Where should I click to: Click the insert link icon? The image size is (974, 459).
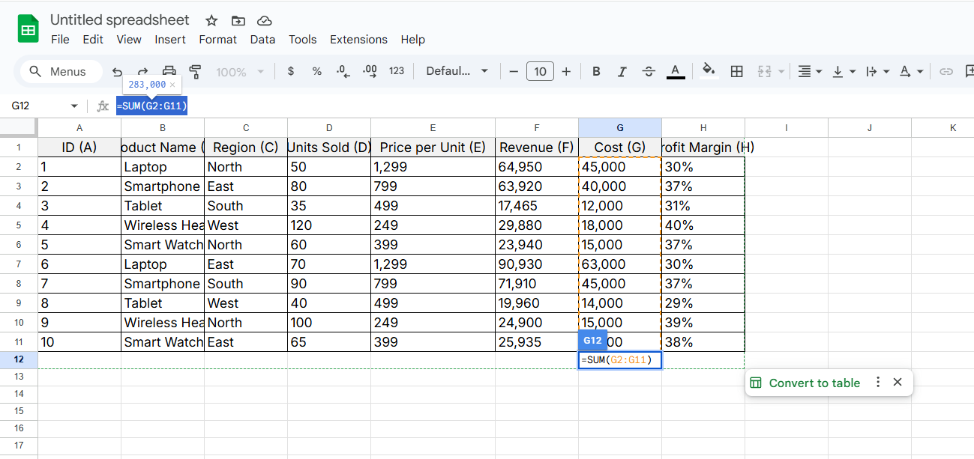pyautogui.click(x=946, y=71)
